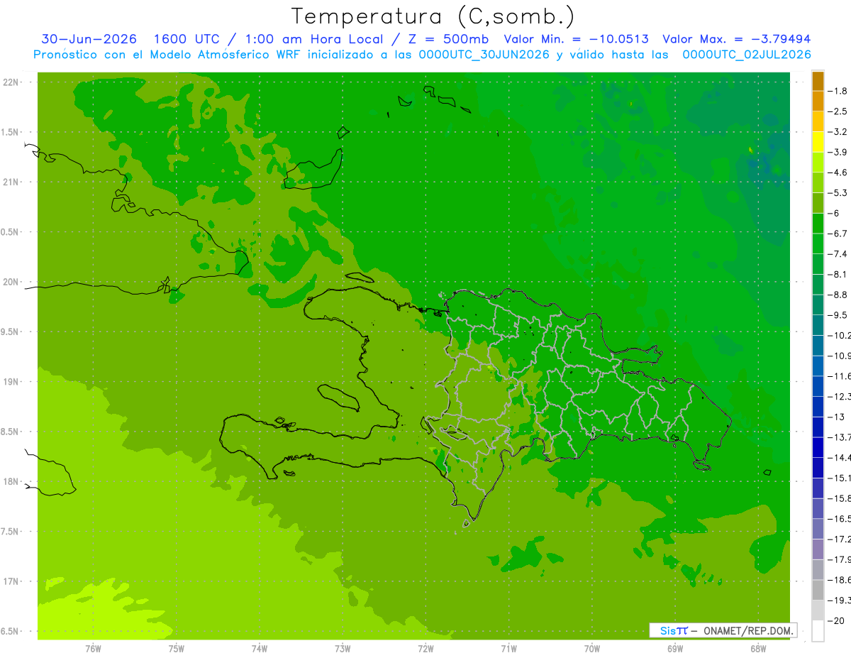This screenshot has width=851, height=658.
Task: Click the "-1.8" legend value
Action: tap(838, 91)
